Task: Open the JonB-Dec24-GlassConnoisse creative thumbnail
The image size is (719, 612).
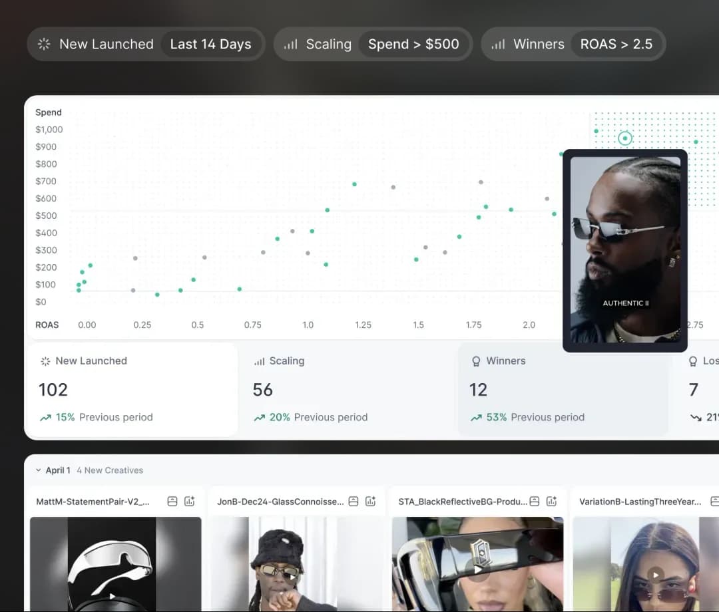Action: [296, 564]
